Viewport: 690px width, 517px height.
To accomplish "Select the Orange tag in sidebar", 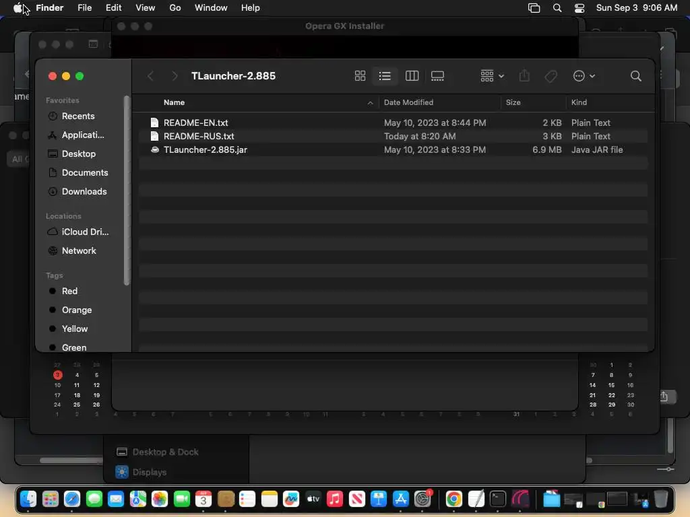I will click(77, 310).
